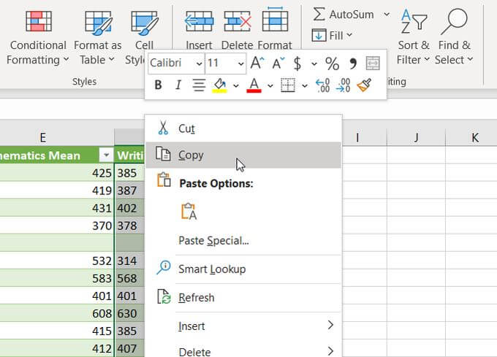
Task: Open Conditional Formatting menu
Action: point(38,37)
